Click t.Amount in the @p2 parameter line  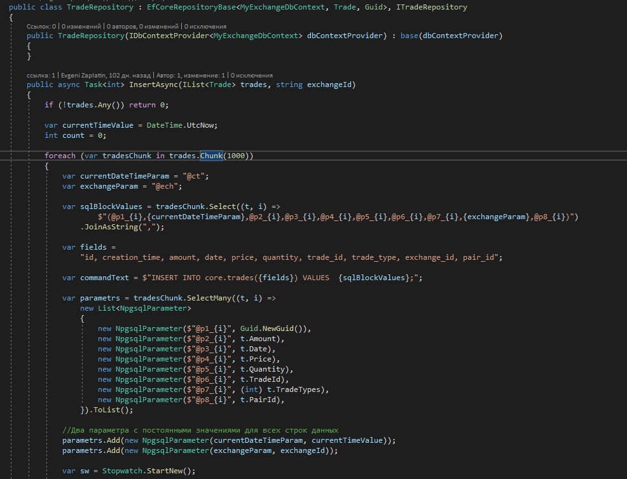coord(258,339)
